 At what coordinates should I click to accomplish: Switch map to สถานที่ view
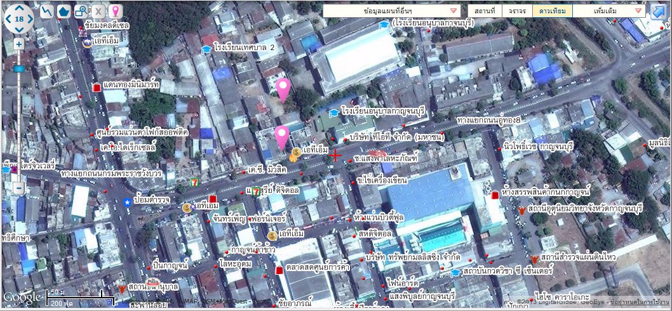pos(484,11)
